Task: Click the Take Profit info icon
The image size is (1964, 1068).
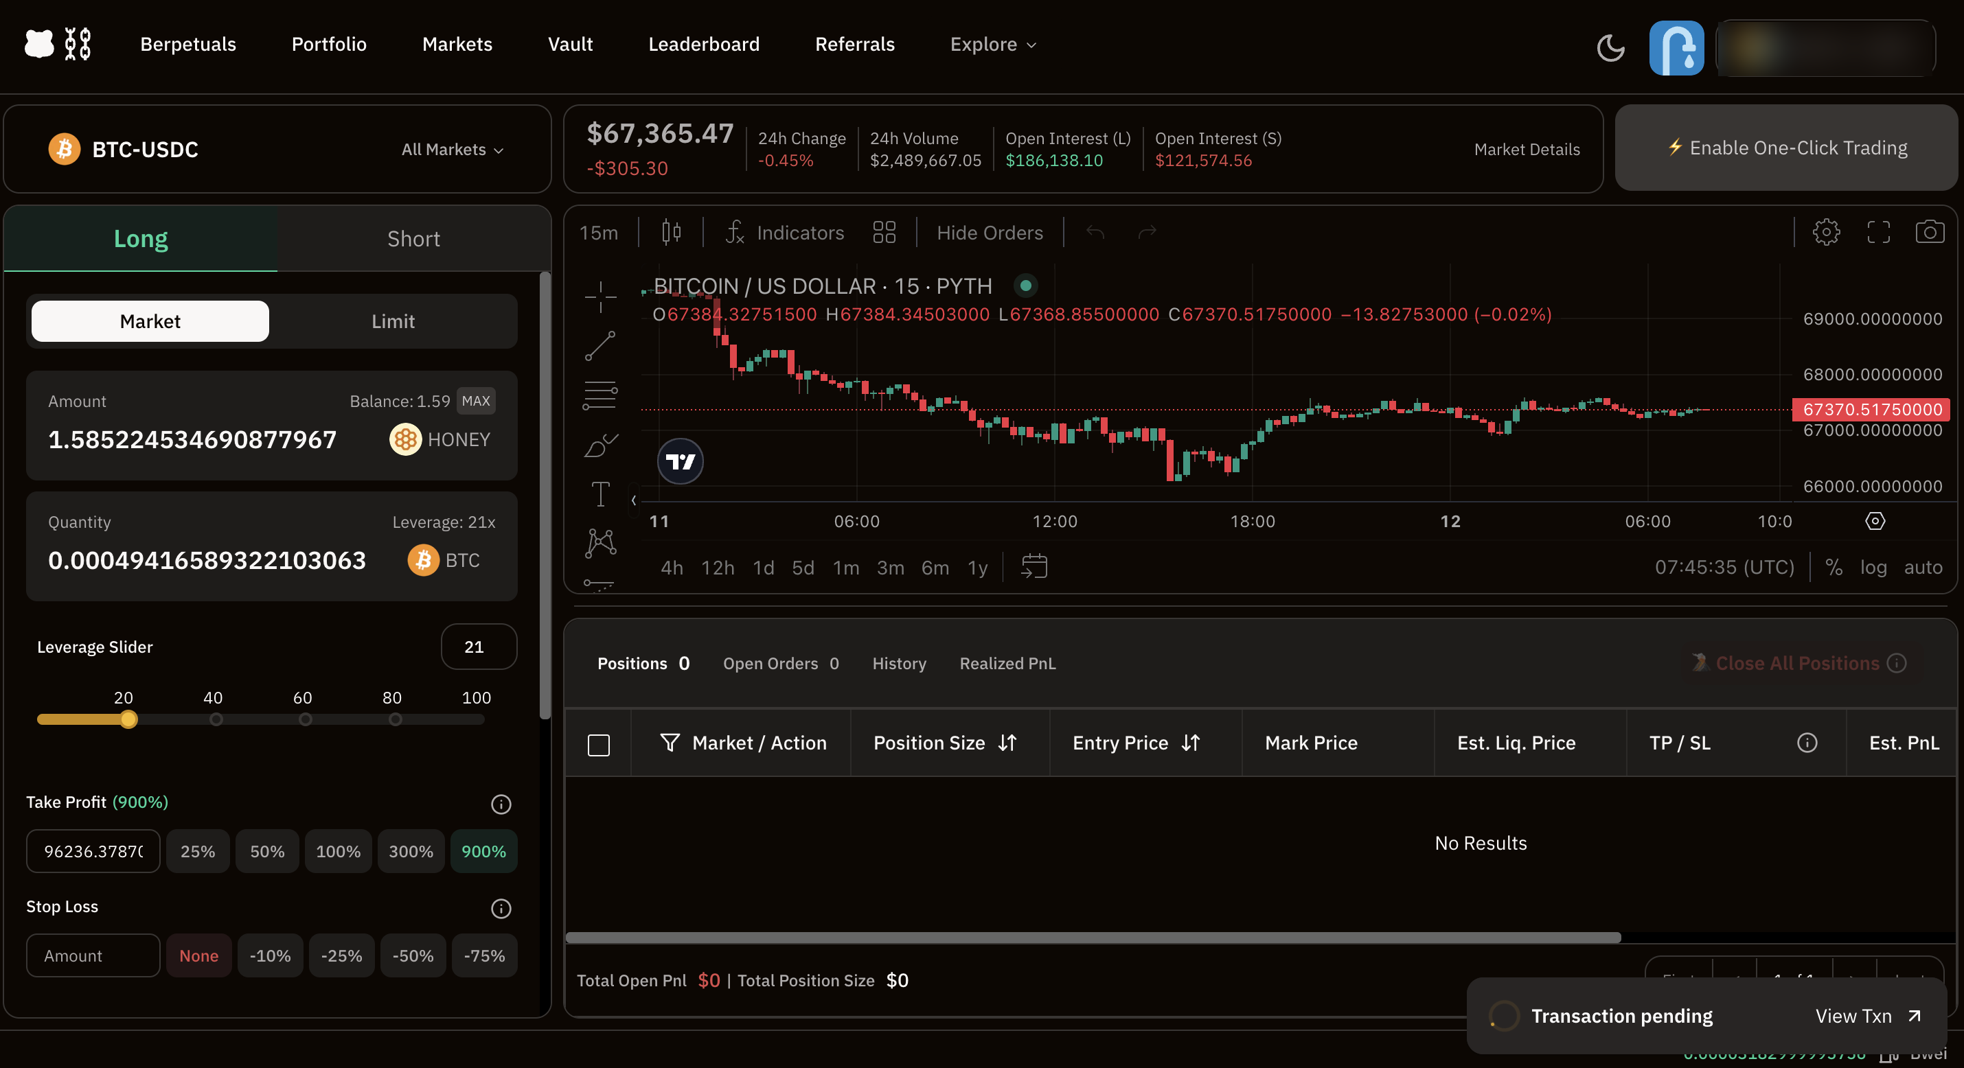Action: [501, 804]
